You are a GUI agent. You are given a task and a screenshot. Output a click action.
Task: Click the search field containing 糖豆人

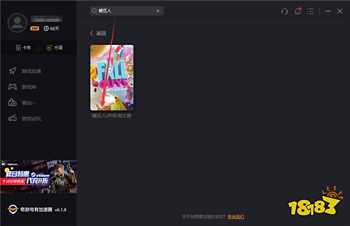point(127,11)
